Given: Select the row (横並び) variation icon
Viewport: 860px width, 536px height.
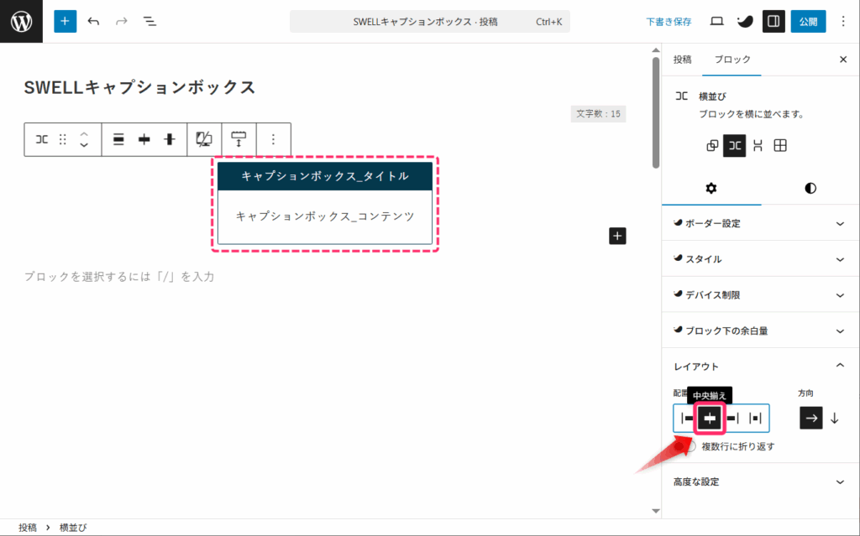Looking at the screenshot, I should [734, 145].
